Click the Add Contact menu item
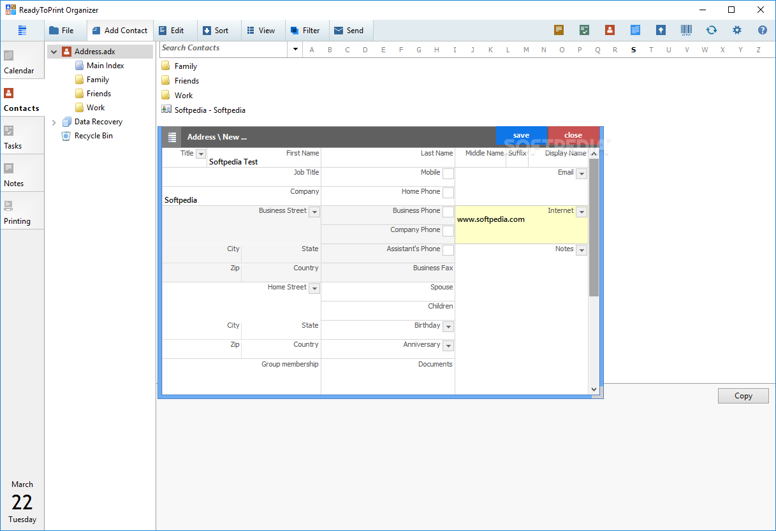This screenshot has width=776, height=531. pyautogui.click(x=120, y=30)
